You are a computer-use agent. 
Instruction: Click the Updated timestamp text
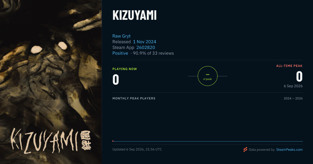[x=137, y=149]
